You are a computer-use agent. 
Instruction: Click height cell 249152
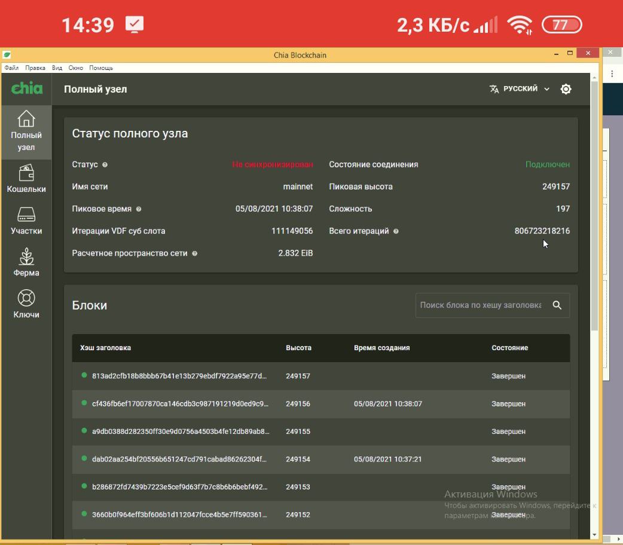pos(298,515)
